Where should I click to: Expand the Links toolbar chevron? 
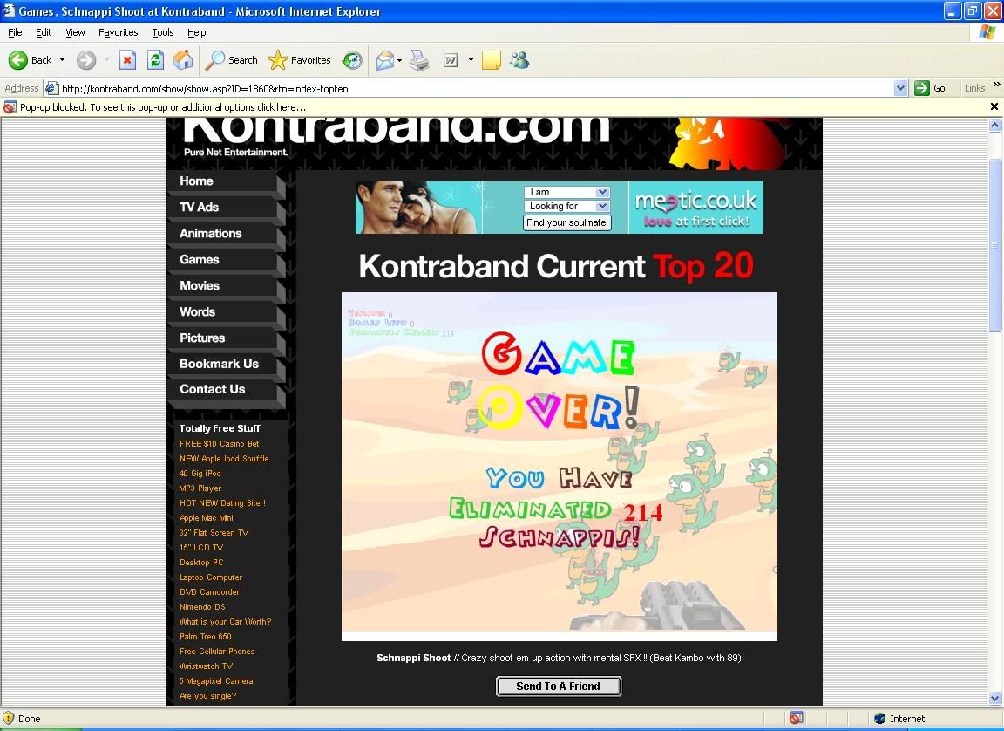click(x=996, y=85)
